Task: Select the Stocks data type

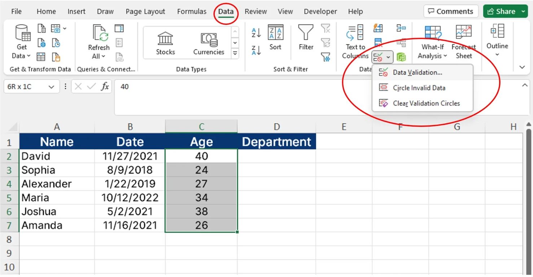Action: pos(165,41)
